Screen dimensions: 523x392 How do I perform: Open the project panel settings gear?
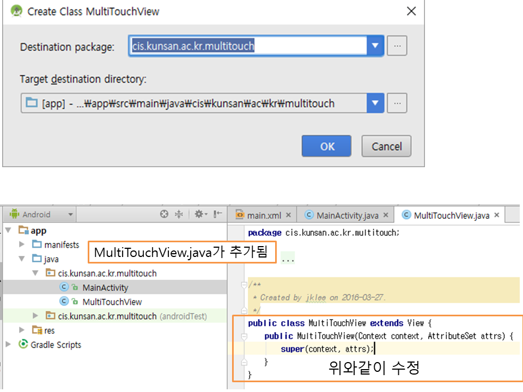pyautogui.click(x=199, y=215)
